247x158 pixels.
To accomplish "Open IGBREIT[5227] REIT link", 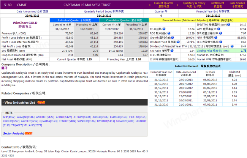I will click(11, 121).
